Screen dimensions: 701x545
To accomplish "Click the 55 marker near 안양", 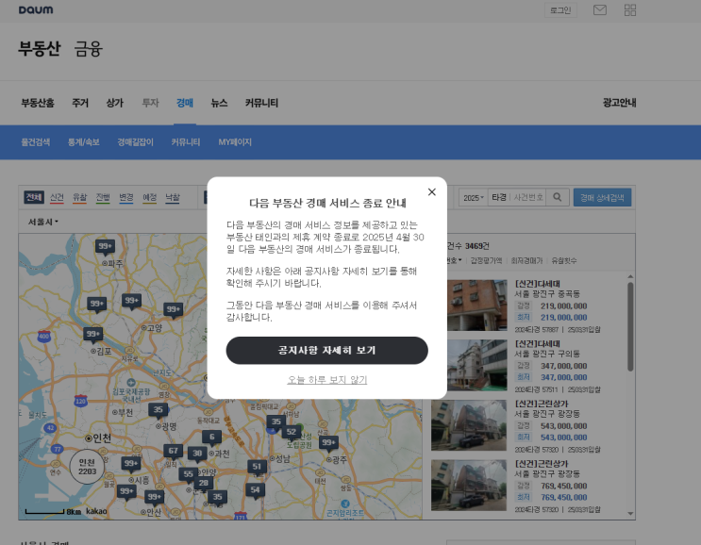I will [188, 475].
